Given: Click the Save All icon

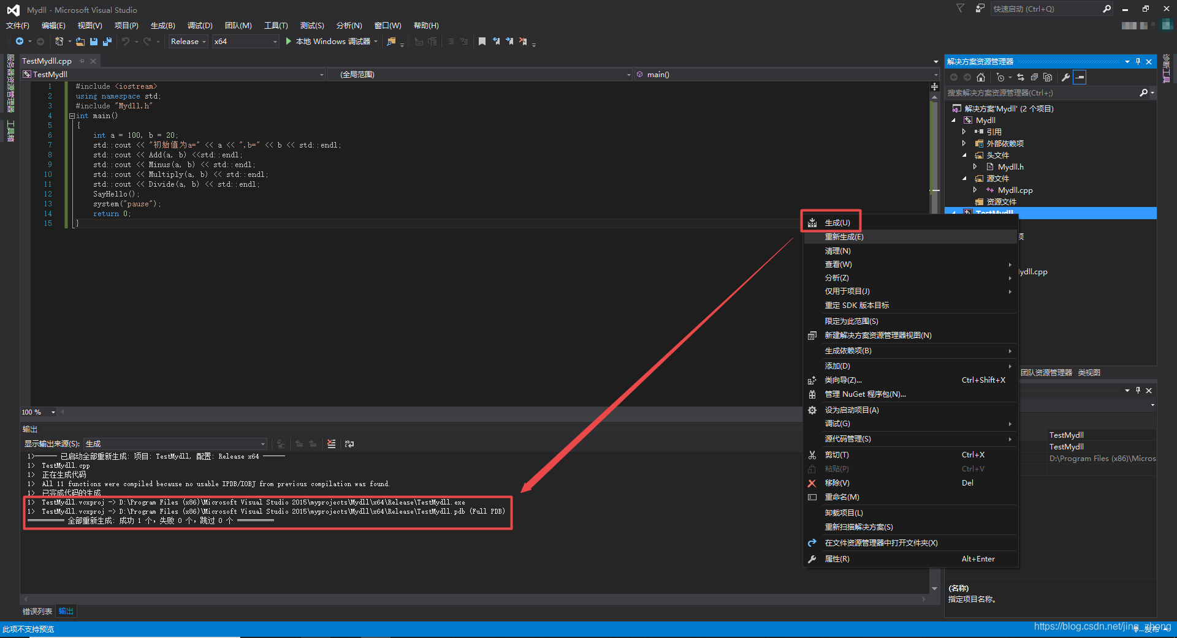Looking at the screenshot, I should (x=107, y=41).
